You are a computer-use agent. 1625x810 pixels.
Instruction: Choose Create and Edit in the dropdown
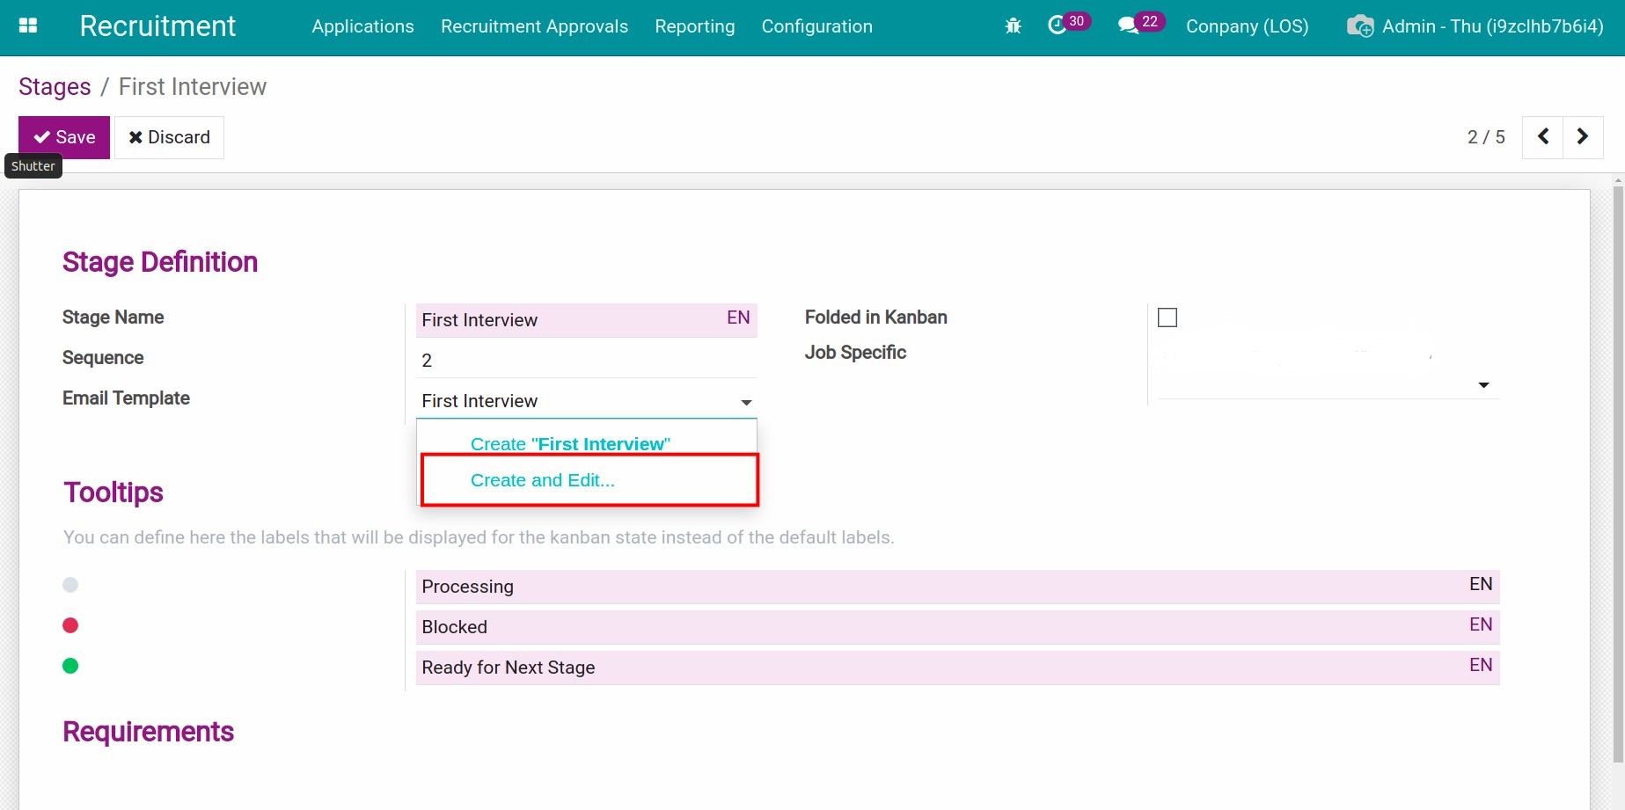(x=542, y=480)
